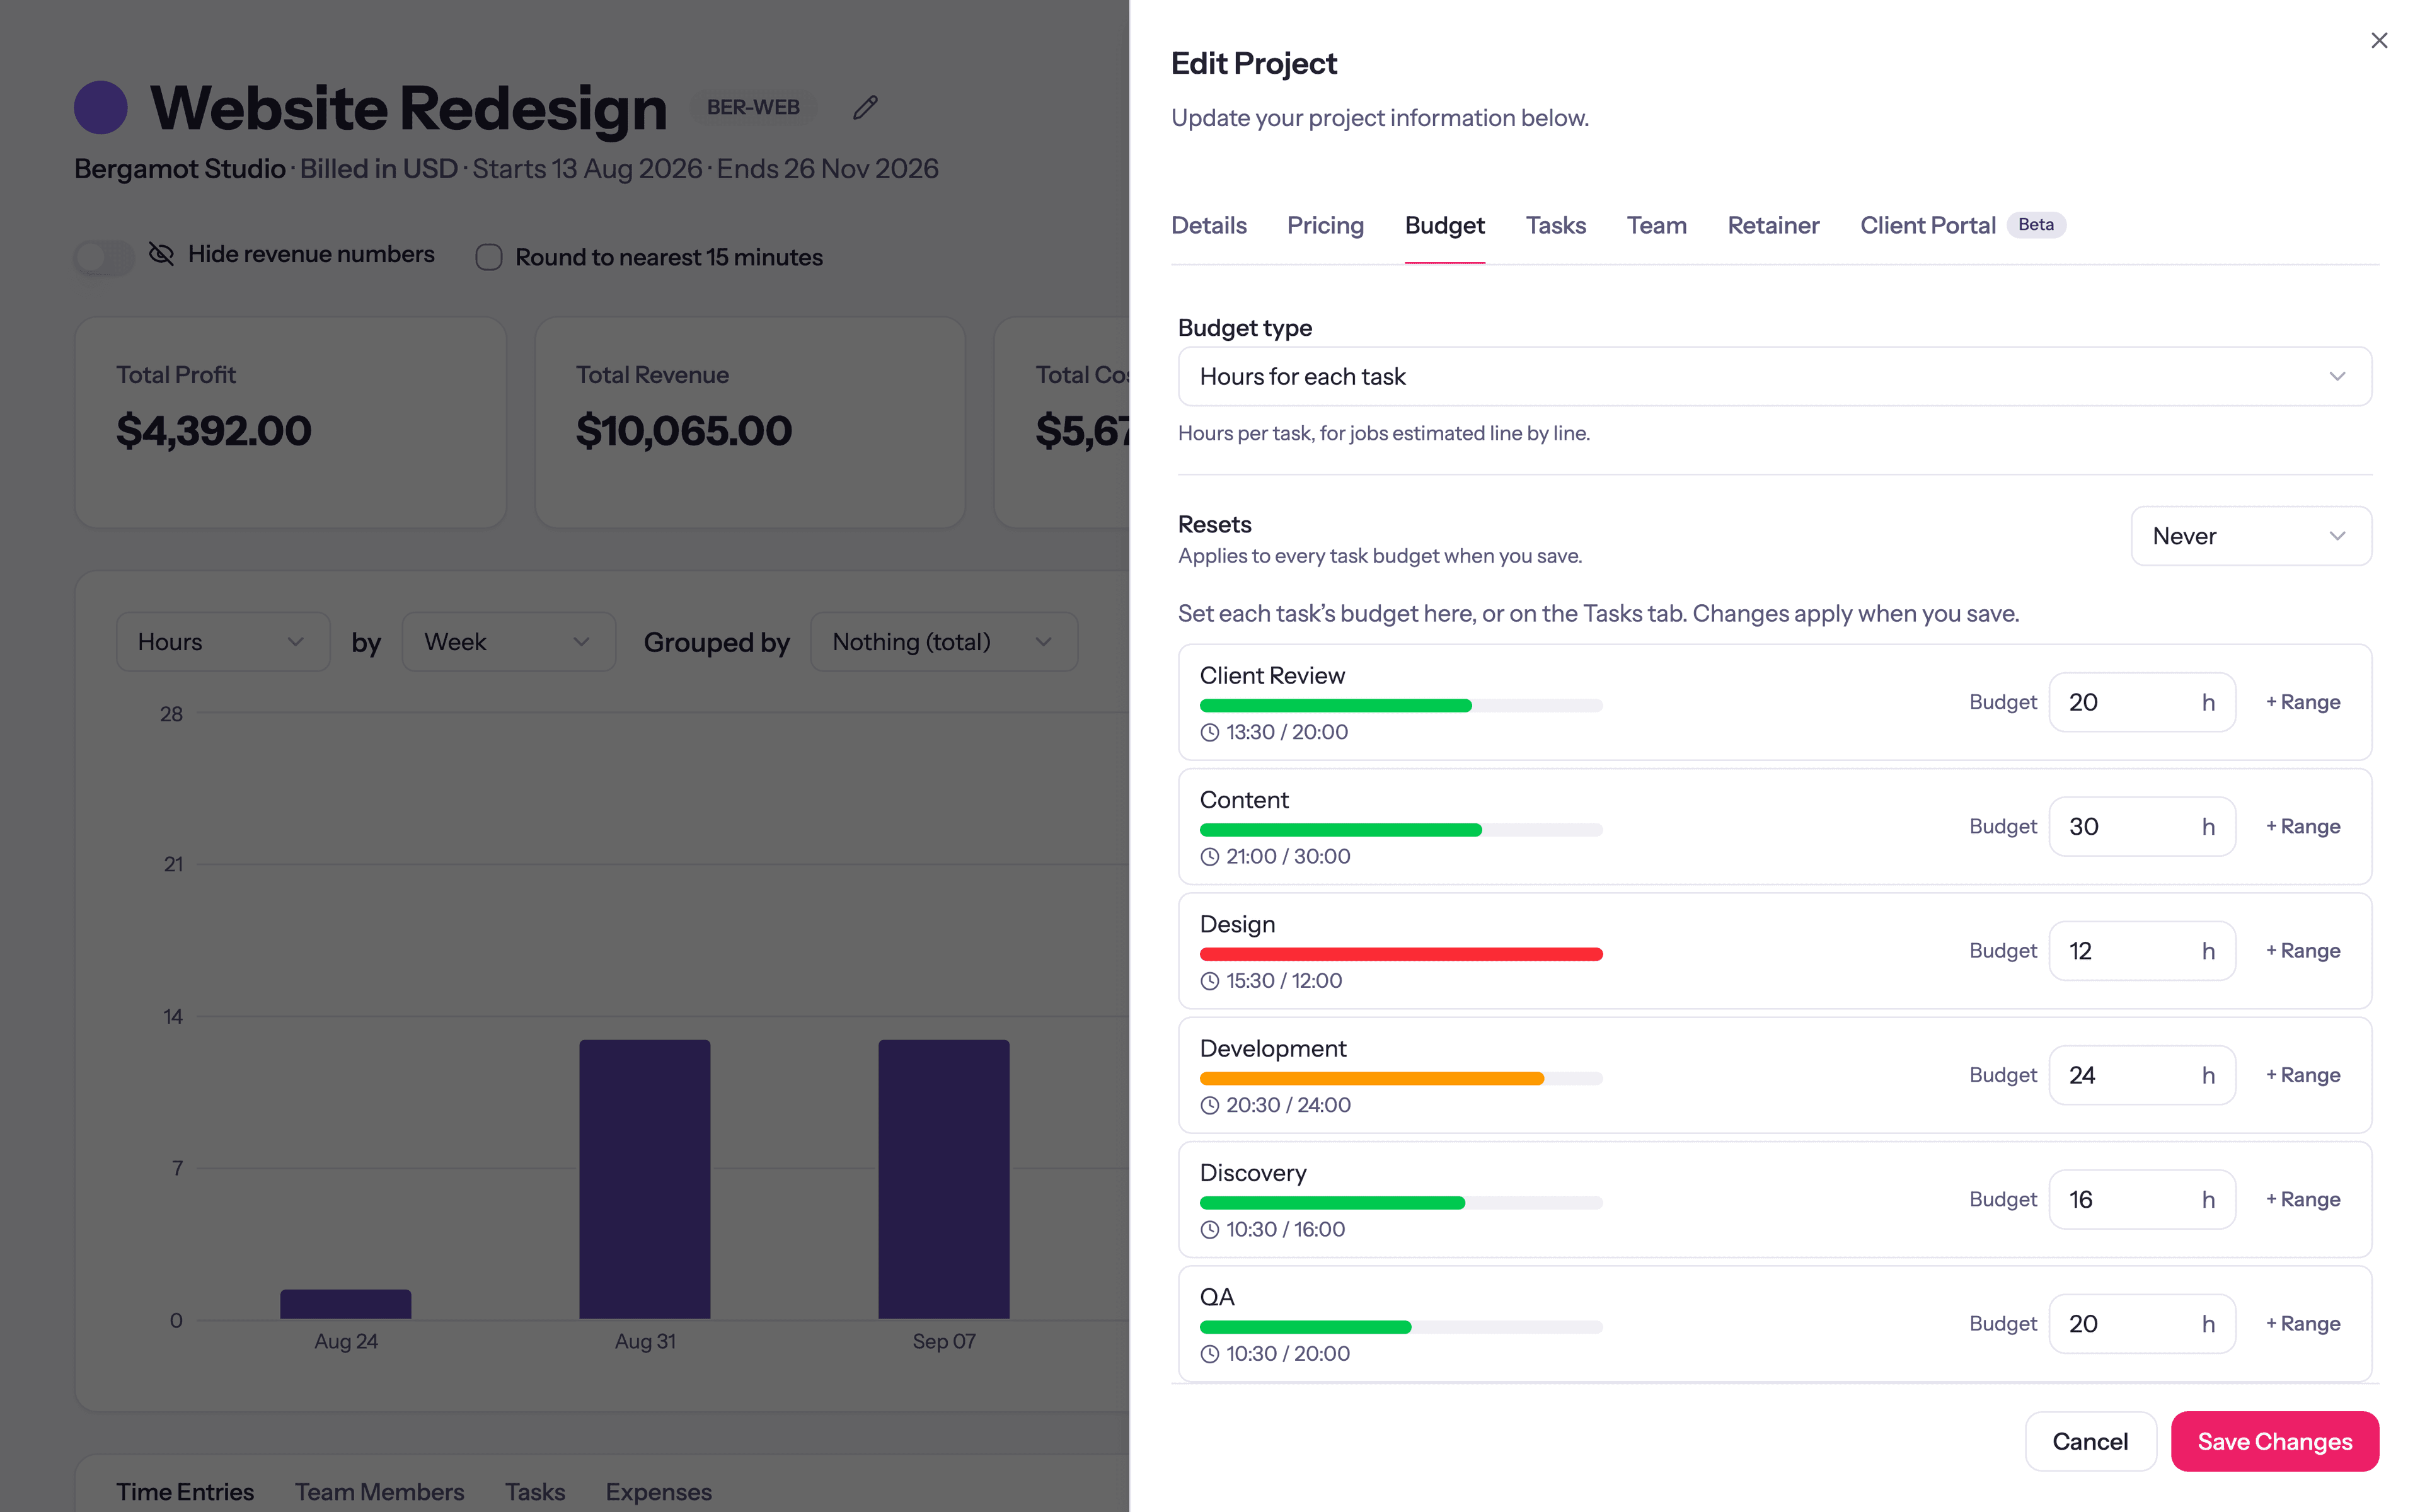The image size is (2420, 1512).
Task: Switch to the Pricing tab
Action: (1325, 225)
